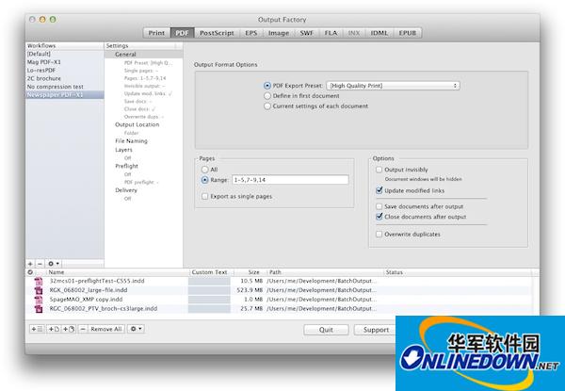Select the [Default] workflow
The width and height of the screenshot is (565, 391).
(65, 54)
